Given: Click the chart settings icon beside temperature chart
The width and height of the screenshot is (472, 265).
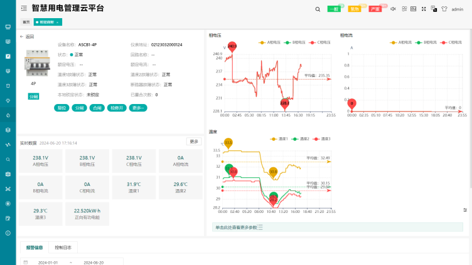Looking at the screenshot, I should pos(465,210).
